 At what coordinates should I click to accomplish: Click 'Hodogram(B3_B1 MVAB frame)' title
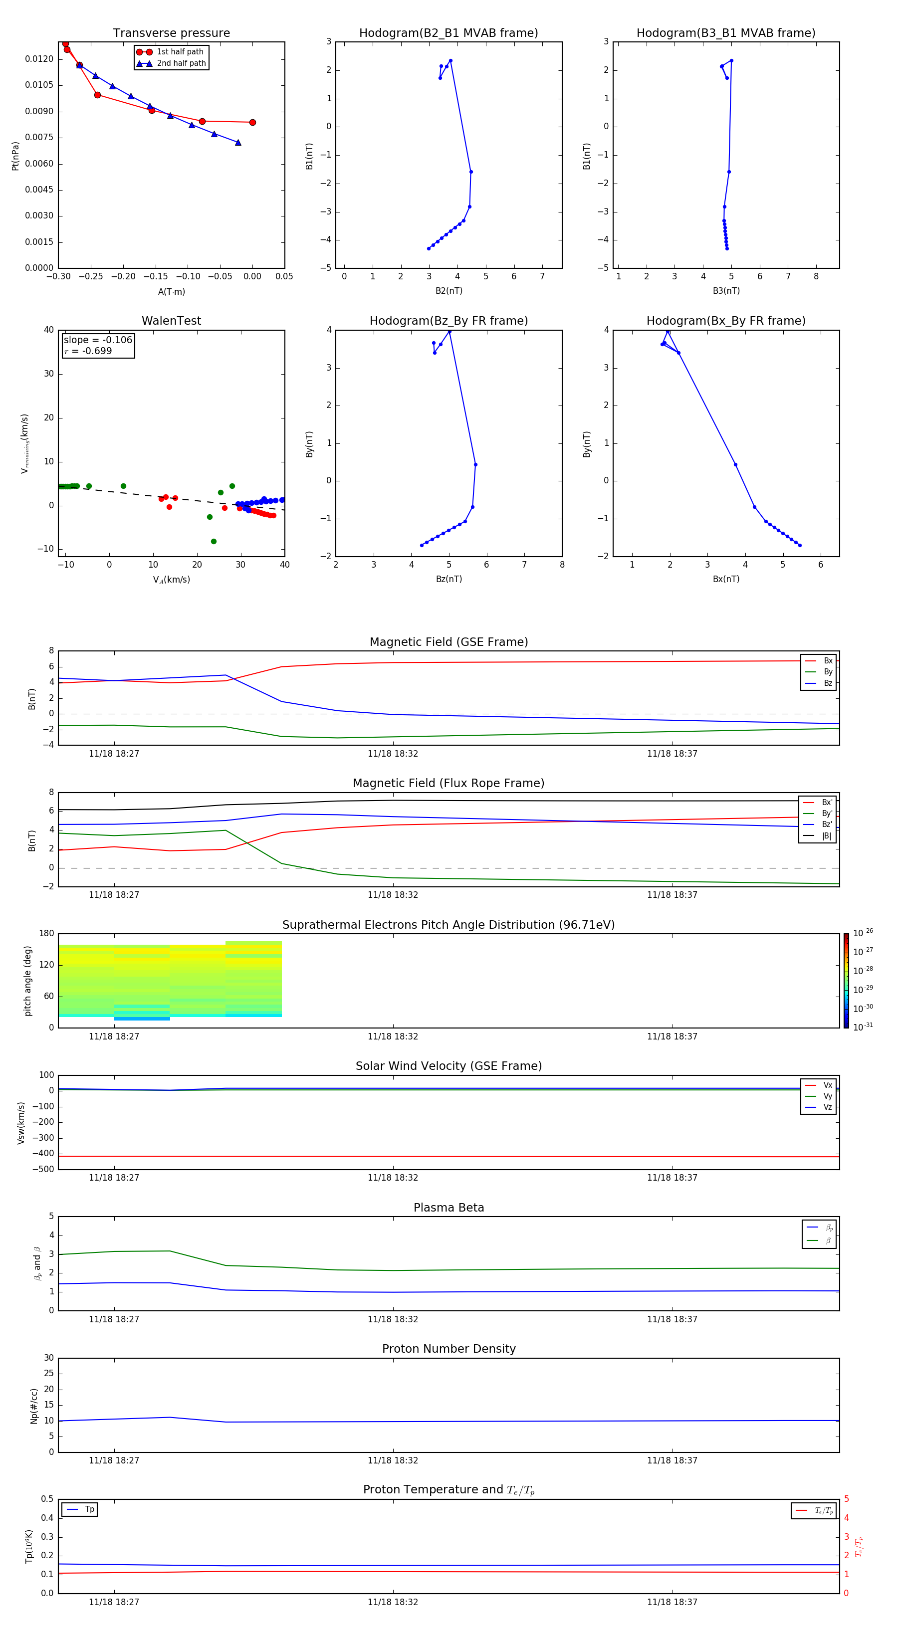point(726,33)
